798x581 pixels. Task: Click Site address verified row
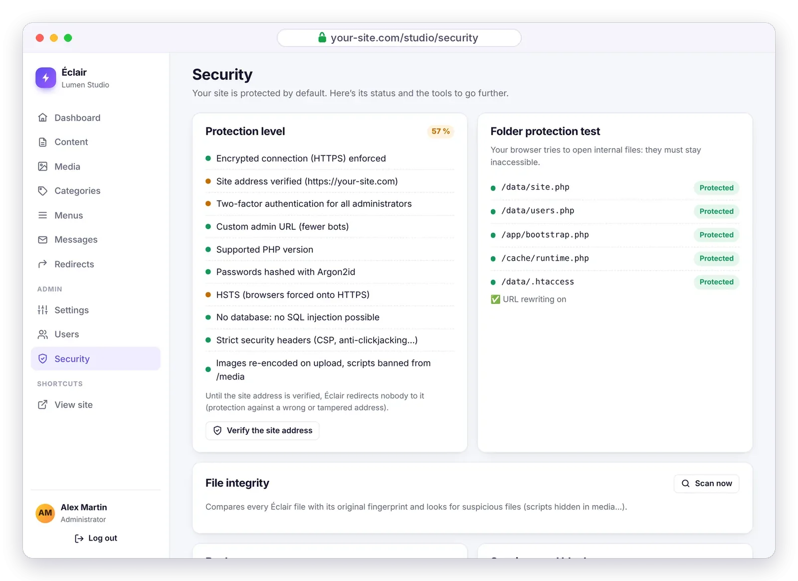point(330,182)
